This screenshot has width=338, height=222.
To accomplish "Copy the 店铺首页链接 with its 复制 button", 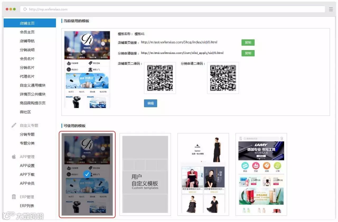I will point(248,42).
